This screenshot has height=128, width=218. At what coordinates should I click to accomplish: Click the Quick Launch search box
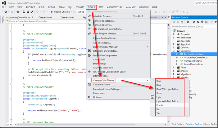click(x=206, y=3)
